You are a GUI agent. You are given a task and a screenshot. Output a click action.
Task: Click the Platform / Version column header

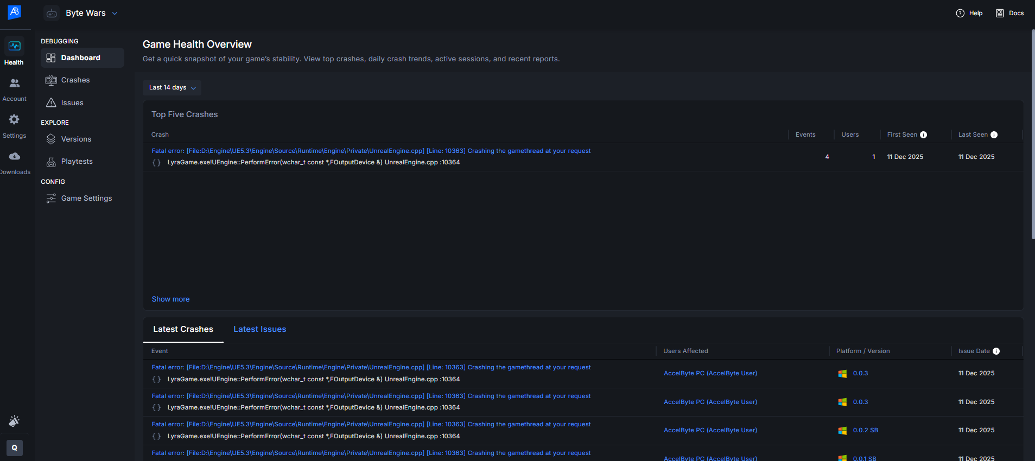point(863,351)
